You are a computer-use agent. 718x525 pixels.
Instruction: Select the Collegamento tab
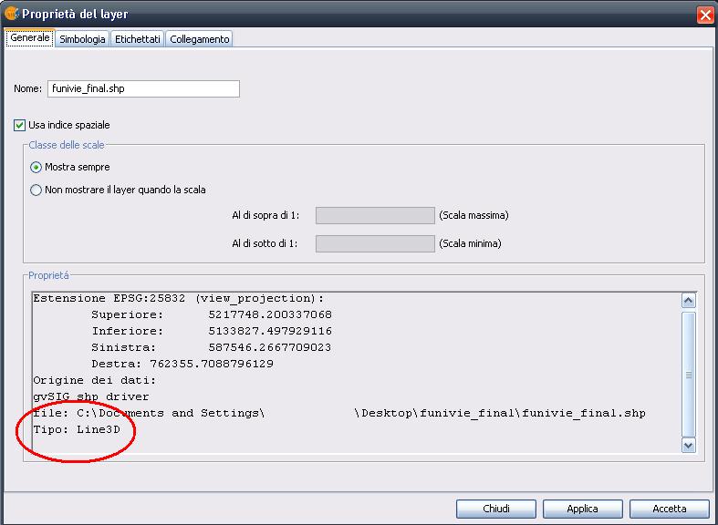(199, 39)
